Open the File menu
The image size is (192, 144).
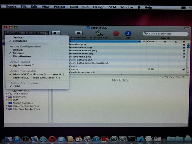(24, 6)
